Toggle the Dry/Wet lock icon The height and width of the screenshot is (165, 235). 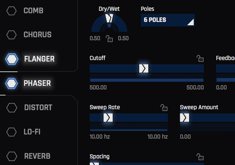point(109,38)
